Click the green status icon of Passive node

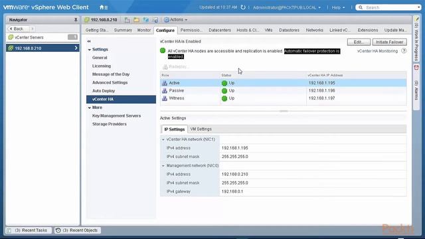(224, 90)
